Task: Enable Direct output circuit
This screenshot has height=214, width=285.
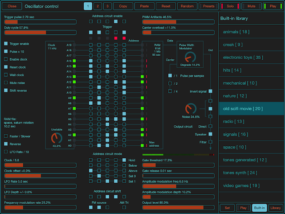Action: pos(210,126)
